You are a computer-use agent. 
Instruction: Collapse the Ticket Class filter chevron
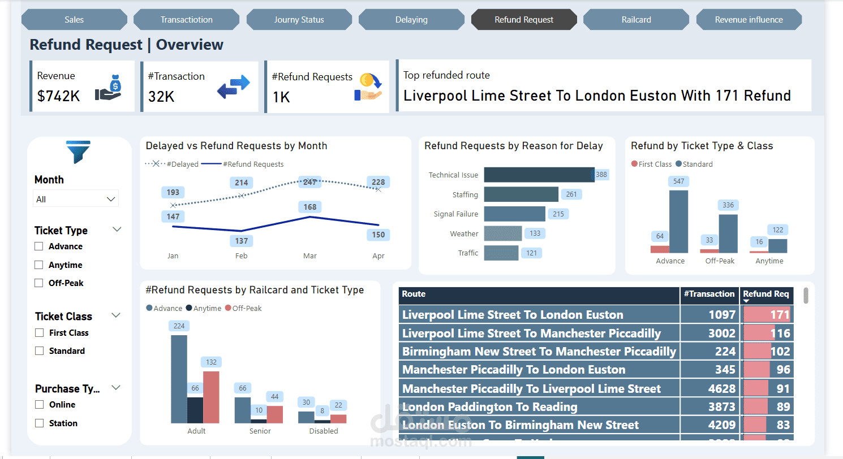(117, 315)
